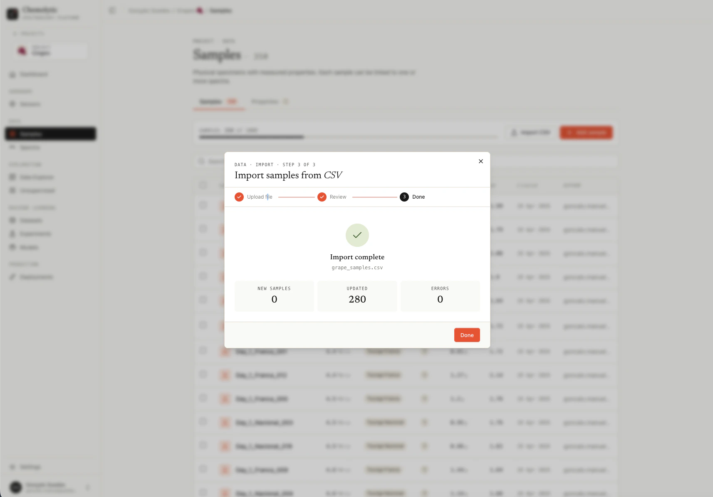
Task: Open the highlighted Samples item in sidebar
Action: 50,134
